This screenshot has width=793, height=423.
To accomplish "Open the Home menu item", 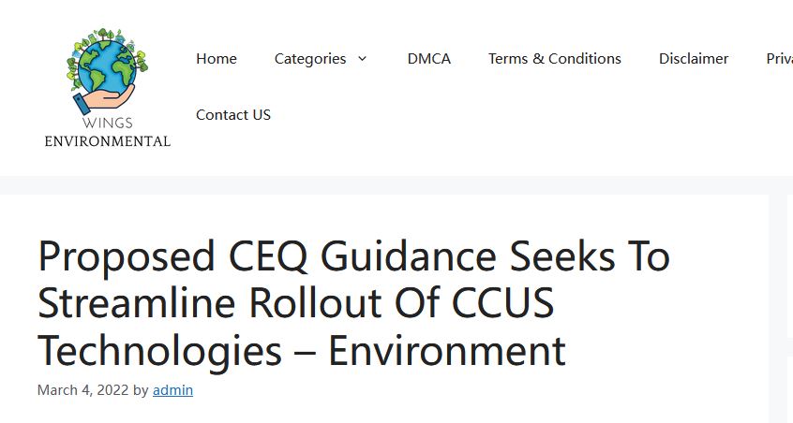I will click(217, 59).
